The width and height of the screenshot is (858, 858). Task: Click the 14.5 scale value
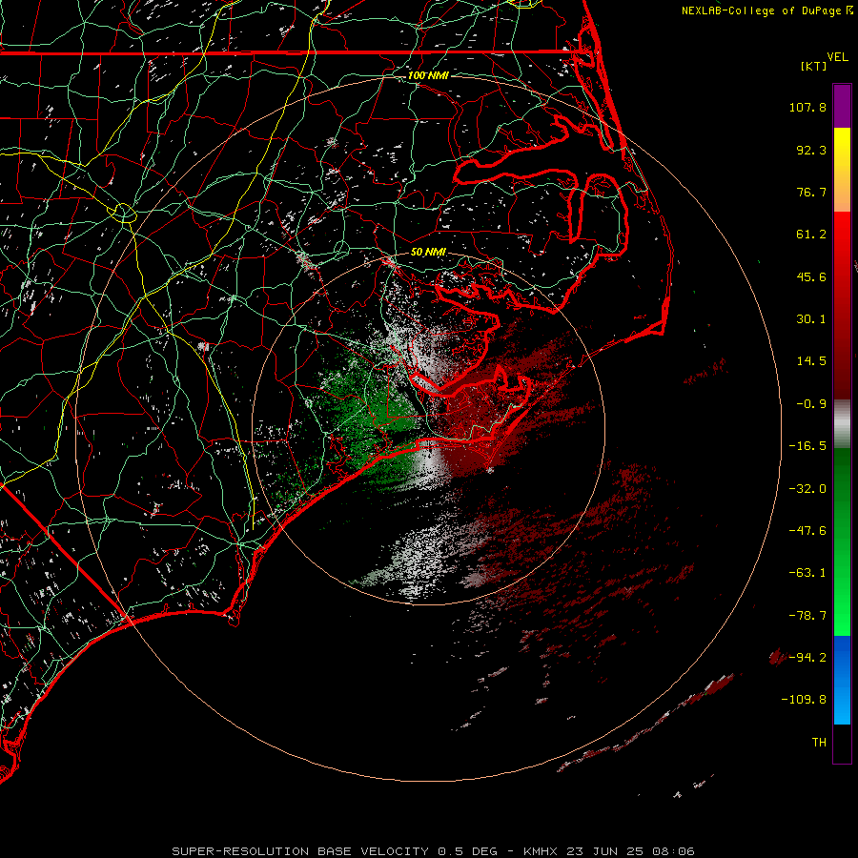(x=811, y=361)
